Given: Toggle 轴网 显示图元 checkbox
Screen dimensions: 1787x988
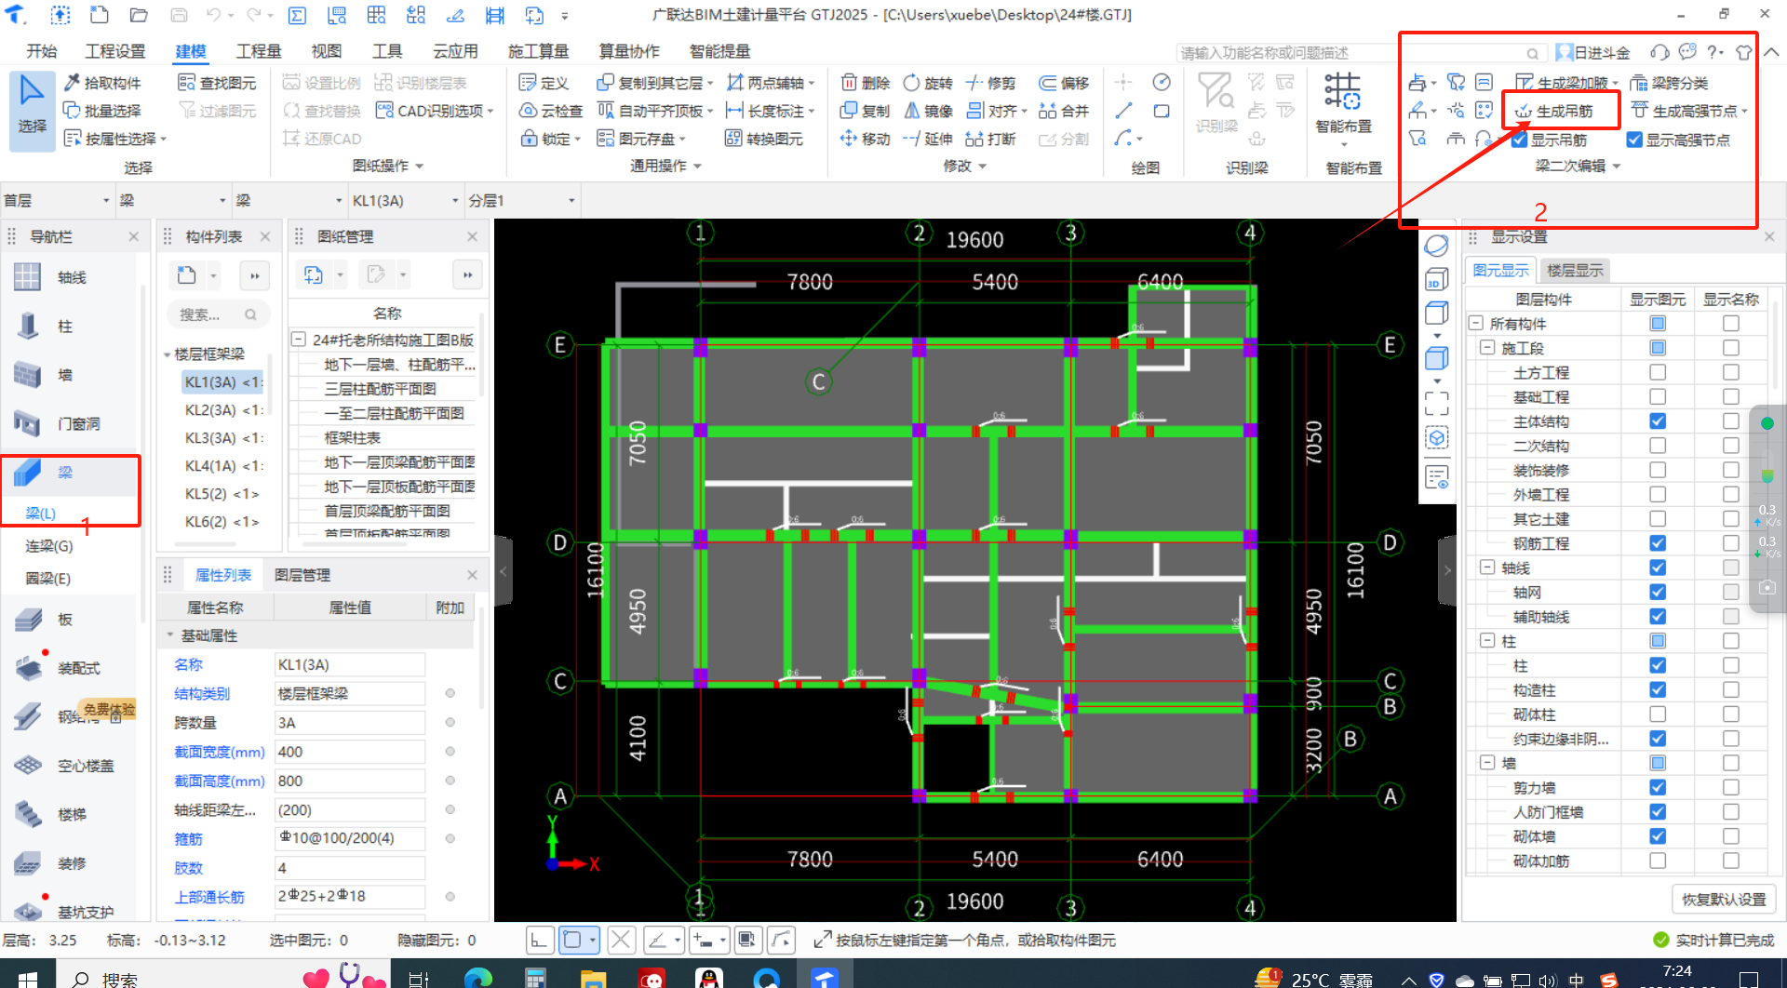Looking at the screenshot, I should (1658, 592).
